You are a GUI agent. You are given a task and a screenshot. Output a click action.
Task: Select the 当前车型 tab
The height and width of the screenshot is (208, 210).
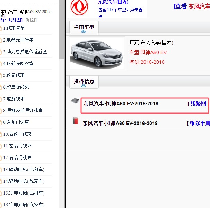(84, 28)
